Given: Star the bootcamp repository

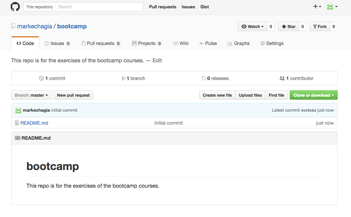Looking at the screenshot, I should click(x=288, y=26).
